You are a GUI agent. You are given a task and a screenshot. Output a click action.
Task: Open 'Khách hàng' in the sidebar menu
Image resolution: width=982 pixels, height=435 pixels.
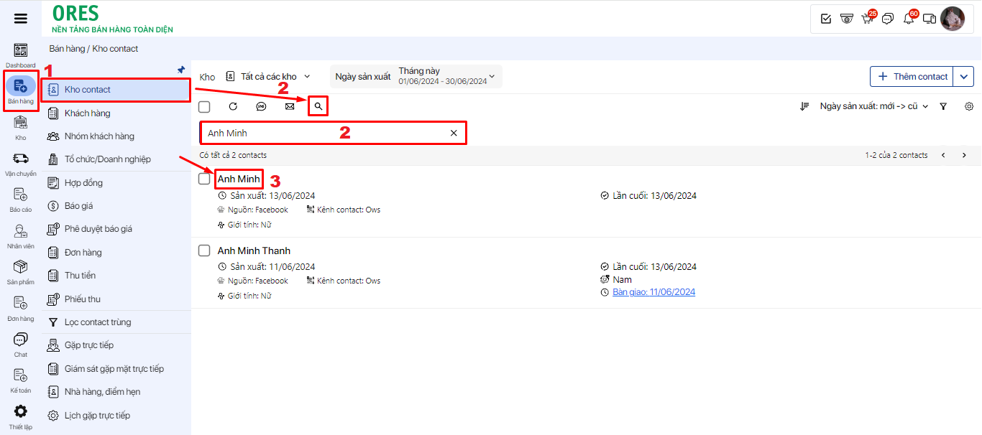[87, 113]
